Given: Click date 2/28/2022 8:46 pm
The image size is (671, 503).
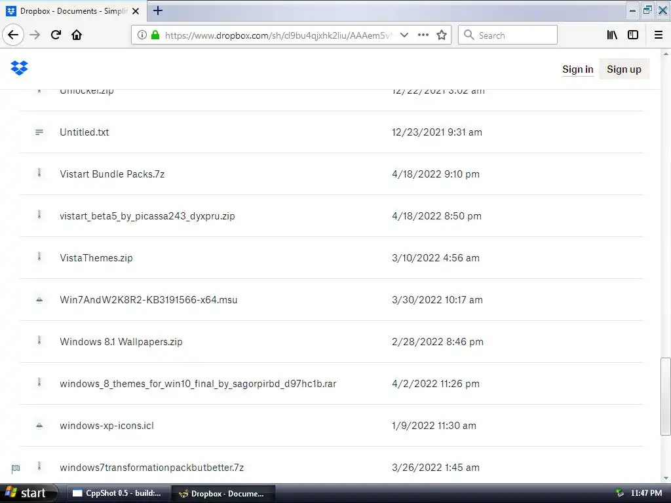Looking at the screenshot, I should coord(437,342).
